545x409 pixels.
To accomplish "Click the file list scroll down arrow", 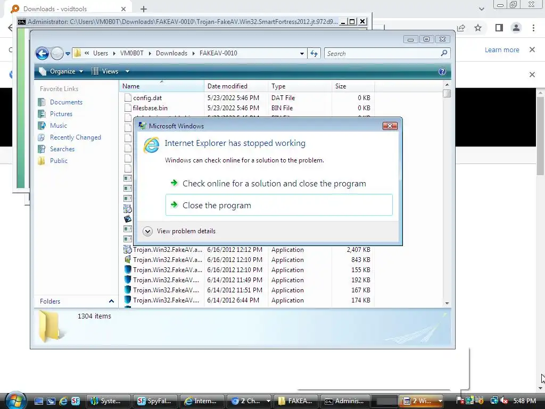I will coord(447,303).
